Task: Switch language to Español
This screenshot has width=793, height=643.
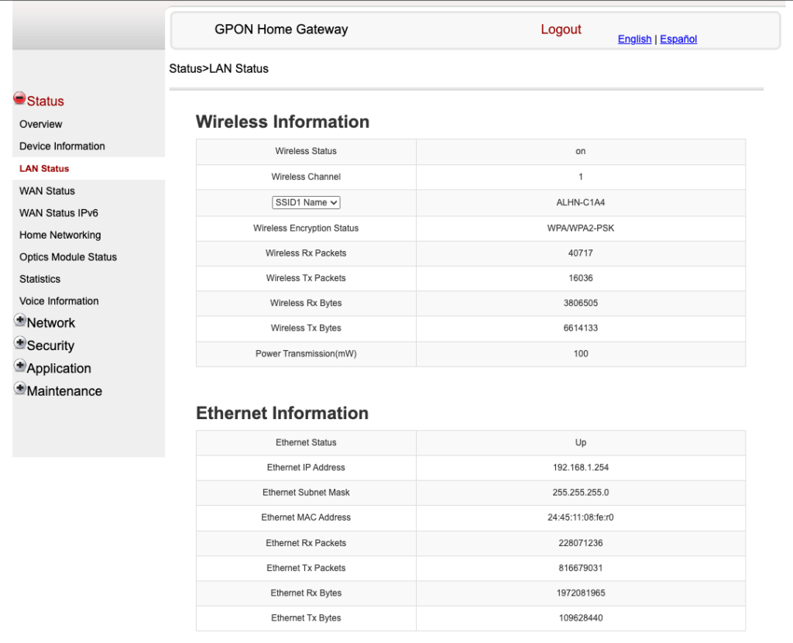Action: coord(678,39)
